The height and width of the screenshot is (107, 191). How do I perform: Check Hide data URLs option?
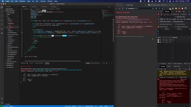pyautogui.click(x=175, y=17)
